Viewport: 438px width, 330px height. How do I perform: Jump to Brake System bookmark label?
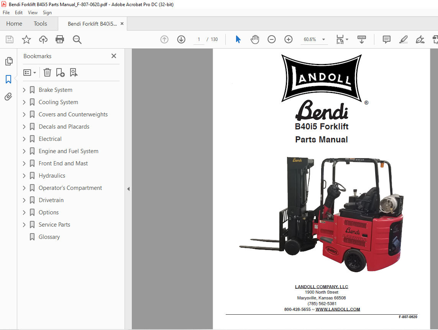coord(55,90)
